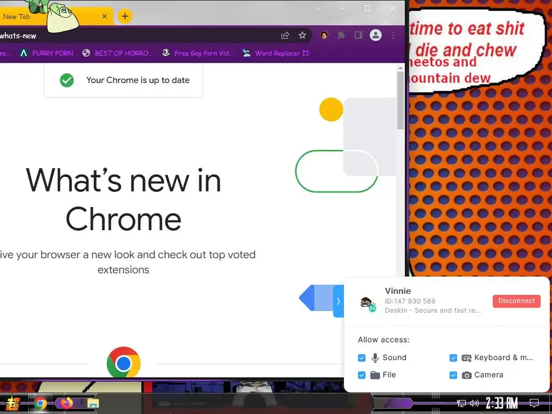552x414 pixels.
Task: Open network status in system tray
Action: click(461, 403)
